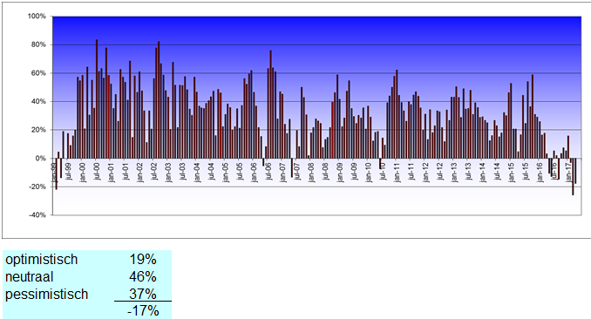The image size is (591, 319).
Task: Select the jul-08 axis label
Action: [x=325, y=171]
